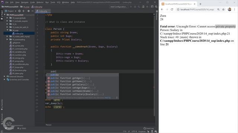
Task: Click the site information icon in address bar
Action: [178, 9]
